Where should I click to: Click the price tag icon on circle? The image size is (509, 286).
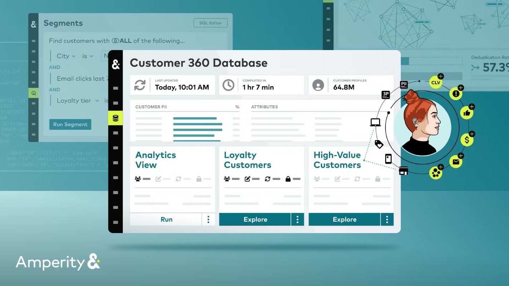tap(379, 144)
